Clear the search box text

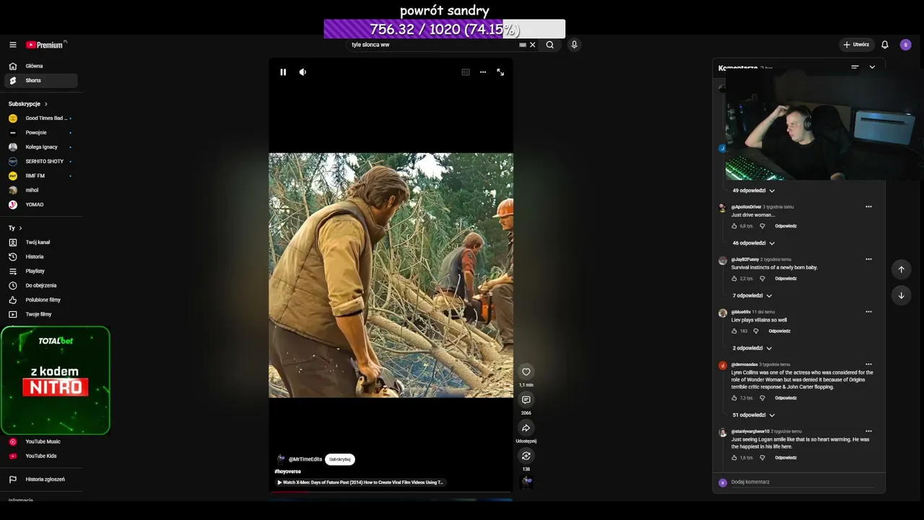[x=533, y=45]
